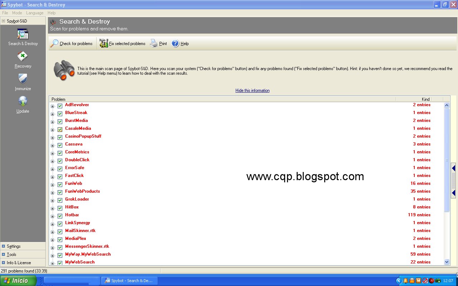
Task: Open the File menu
Action: pyautogui.click(x=5, y=13)
